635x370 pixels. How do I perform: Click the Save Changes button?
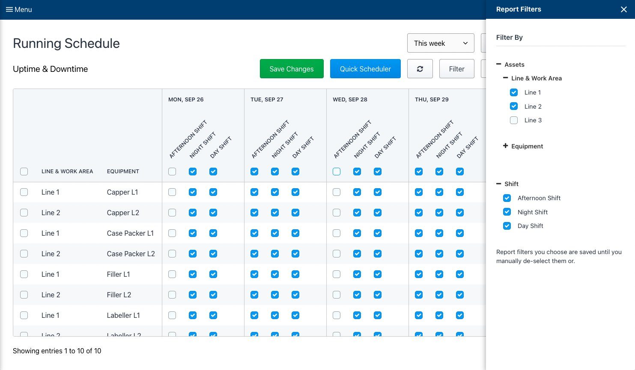point(292,69)
